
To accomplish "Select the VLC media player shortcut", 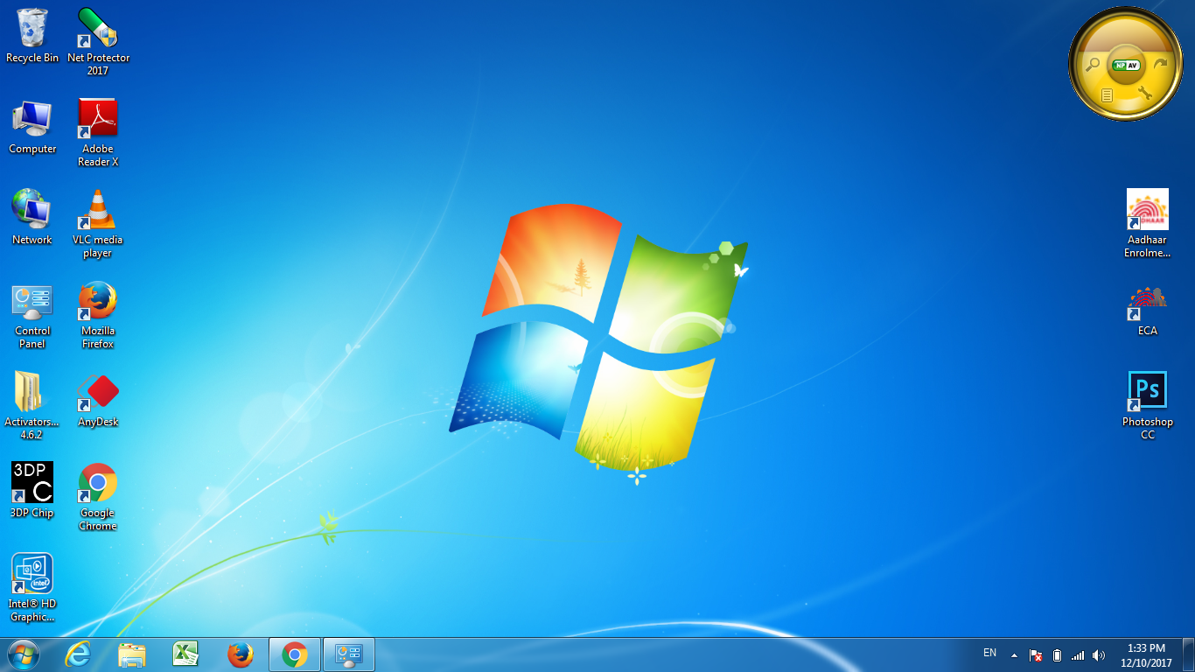I will (x=98, y=224).
